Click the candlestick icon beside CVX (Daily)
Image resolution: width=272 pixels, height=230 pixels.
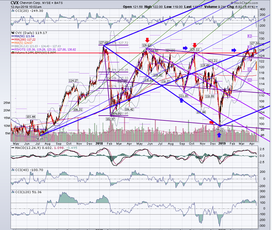pyautogui.click(x=13, y=33)
